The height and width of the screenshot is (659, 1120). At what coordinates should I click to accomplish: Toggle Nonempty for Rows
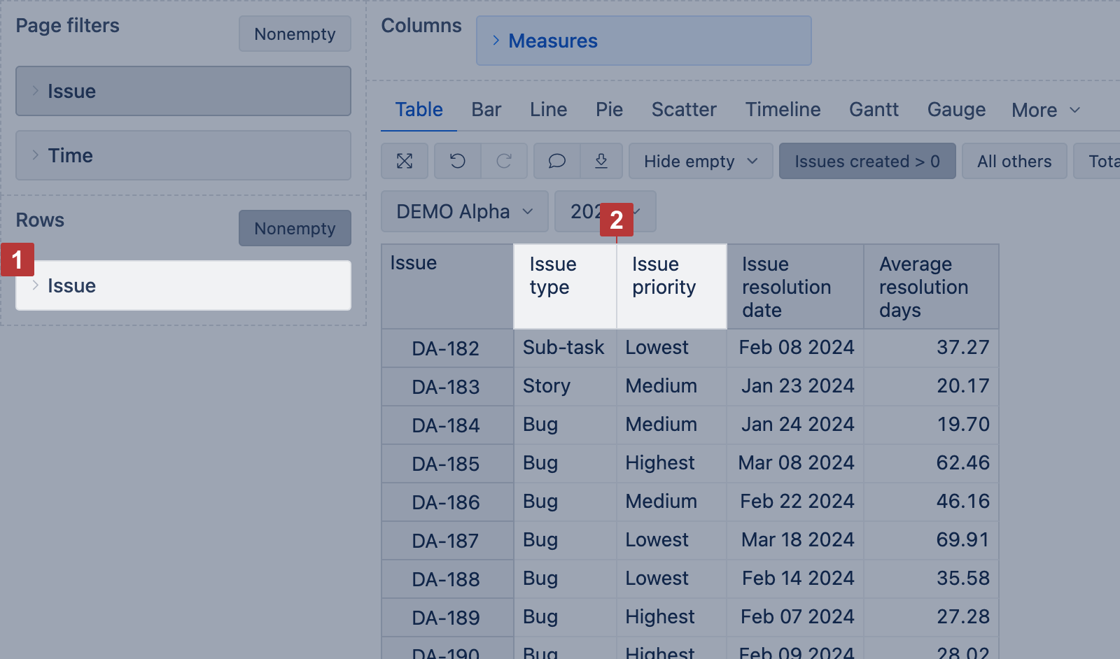[295, 229]
